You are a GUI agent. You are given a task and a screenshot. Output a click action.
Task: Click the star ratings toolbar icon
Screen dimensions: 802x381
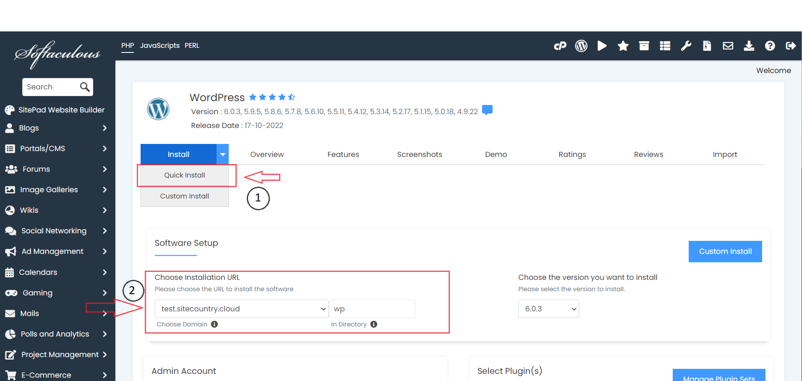[623, 46]
